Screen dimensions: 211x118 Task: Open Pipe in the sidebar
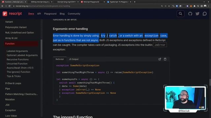tap(8, 88)
